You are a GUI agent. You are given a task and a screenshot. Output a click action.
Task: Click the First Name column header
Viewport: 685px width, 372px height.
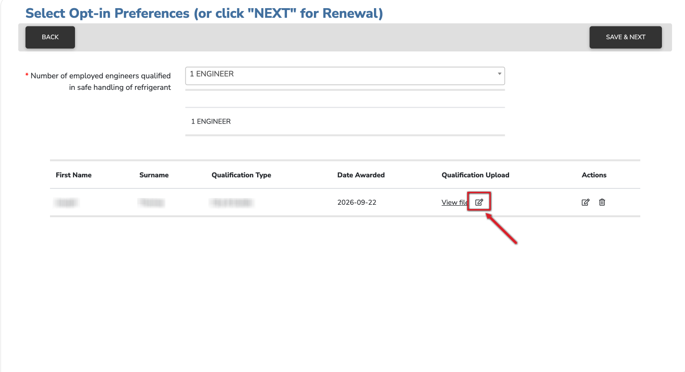pos(74,175)
